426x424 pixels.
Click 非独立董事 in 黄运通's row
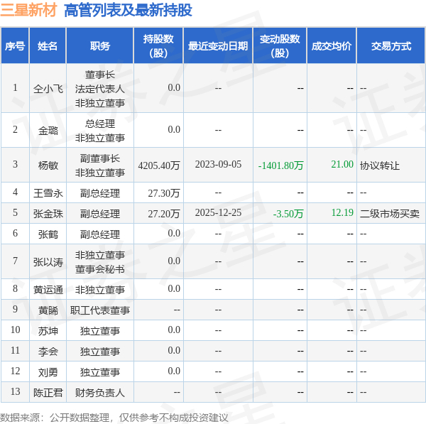[99, 290]
